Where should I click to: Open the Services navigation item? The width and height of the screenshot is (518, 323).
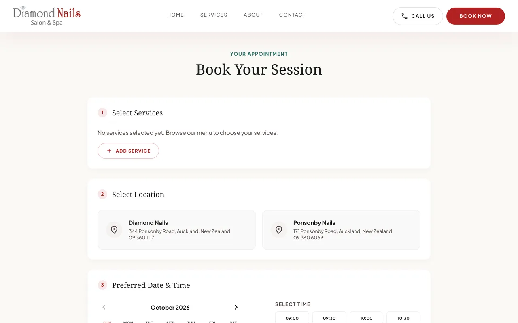pos(214,15)
